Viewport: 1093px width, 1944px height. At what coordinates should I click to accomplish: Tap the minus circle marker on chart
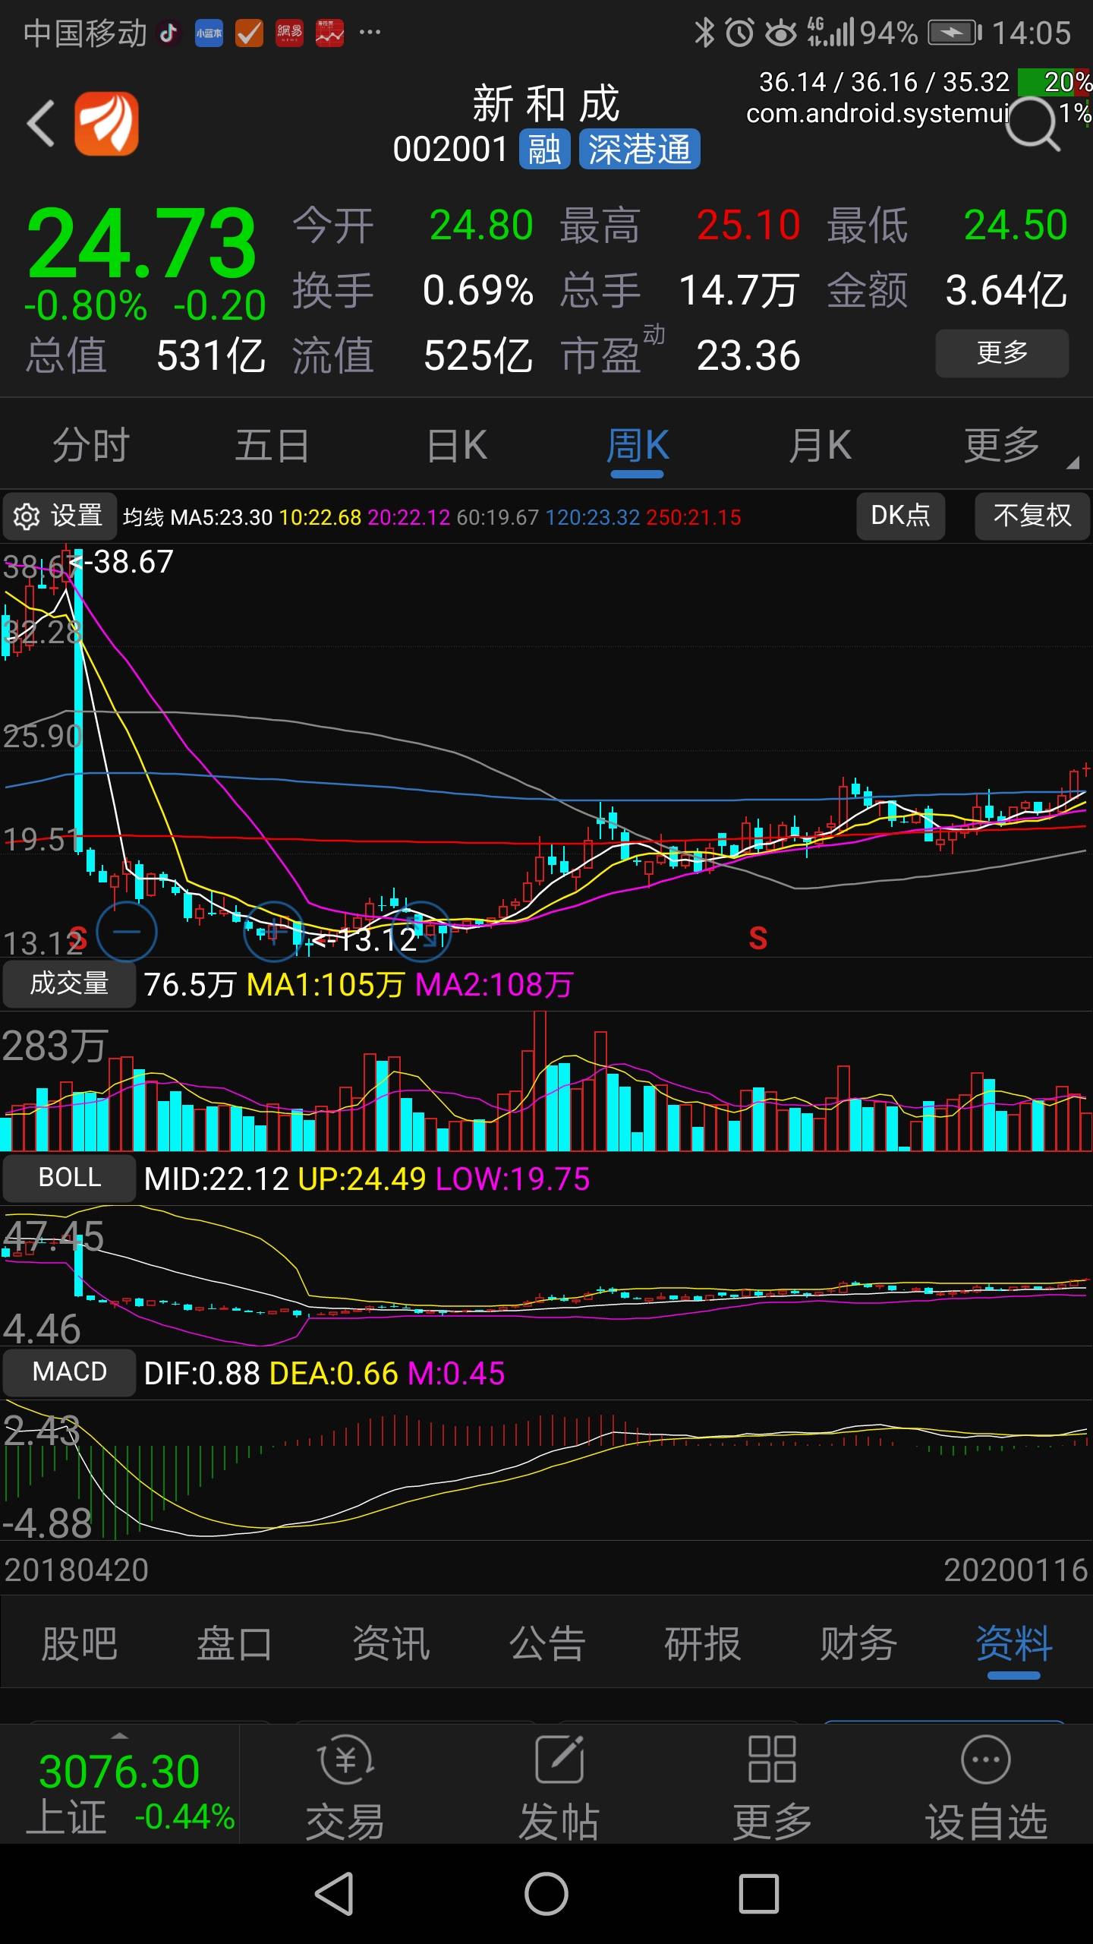point(127,931)
